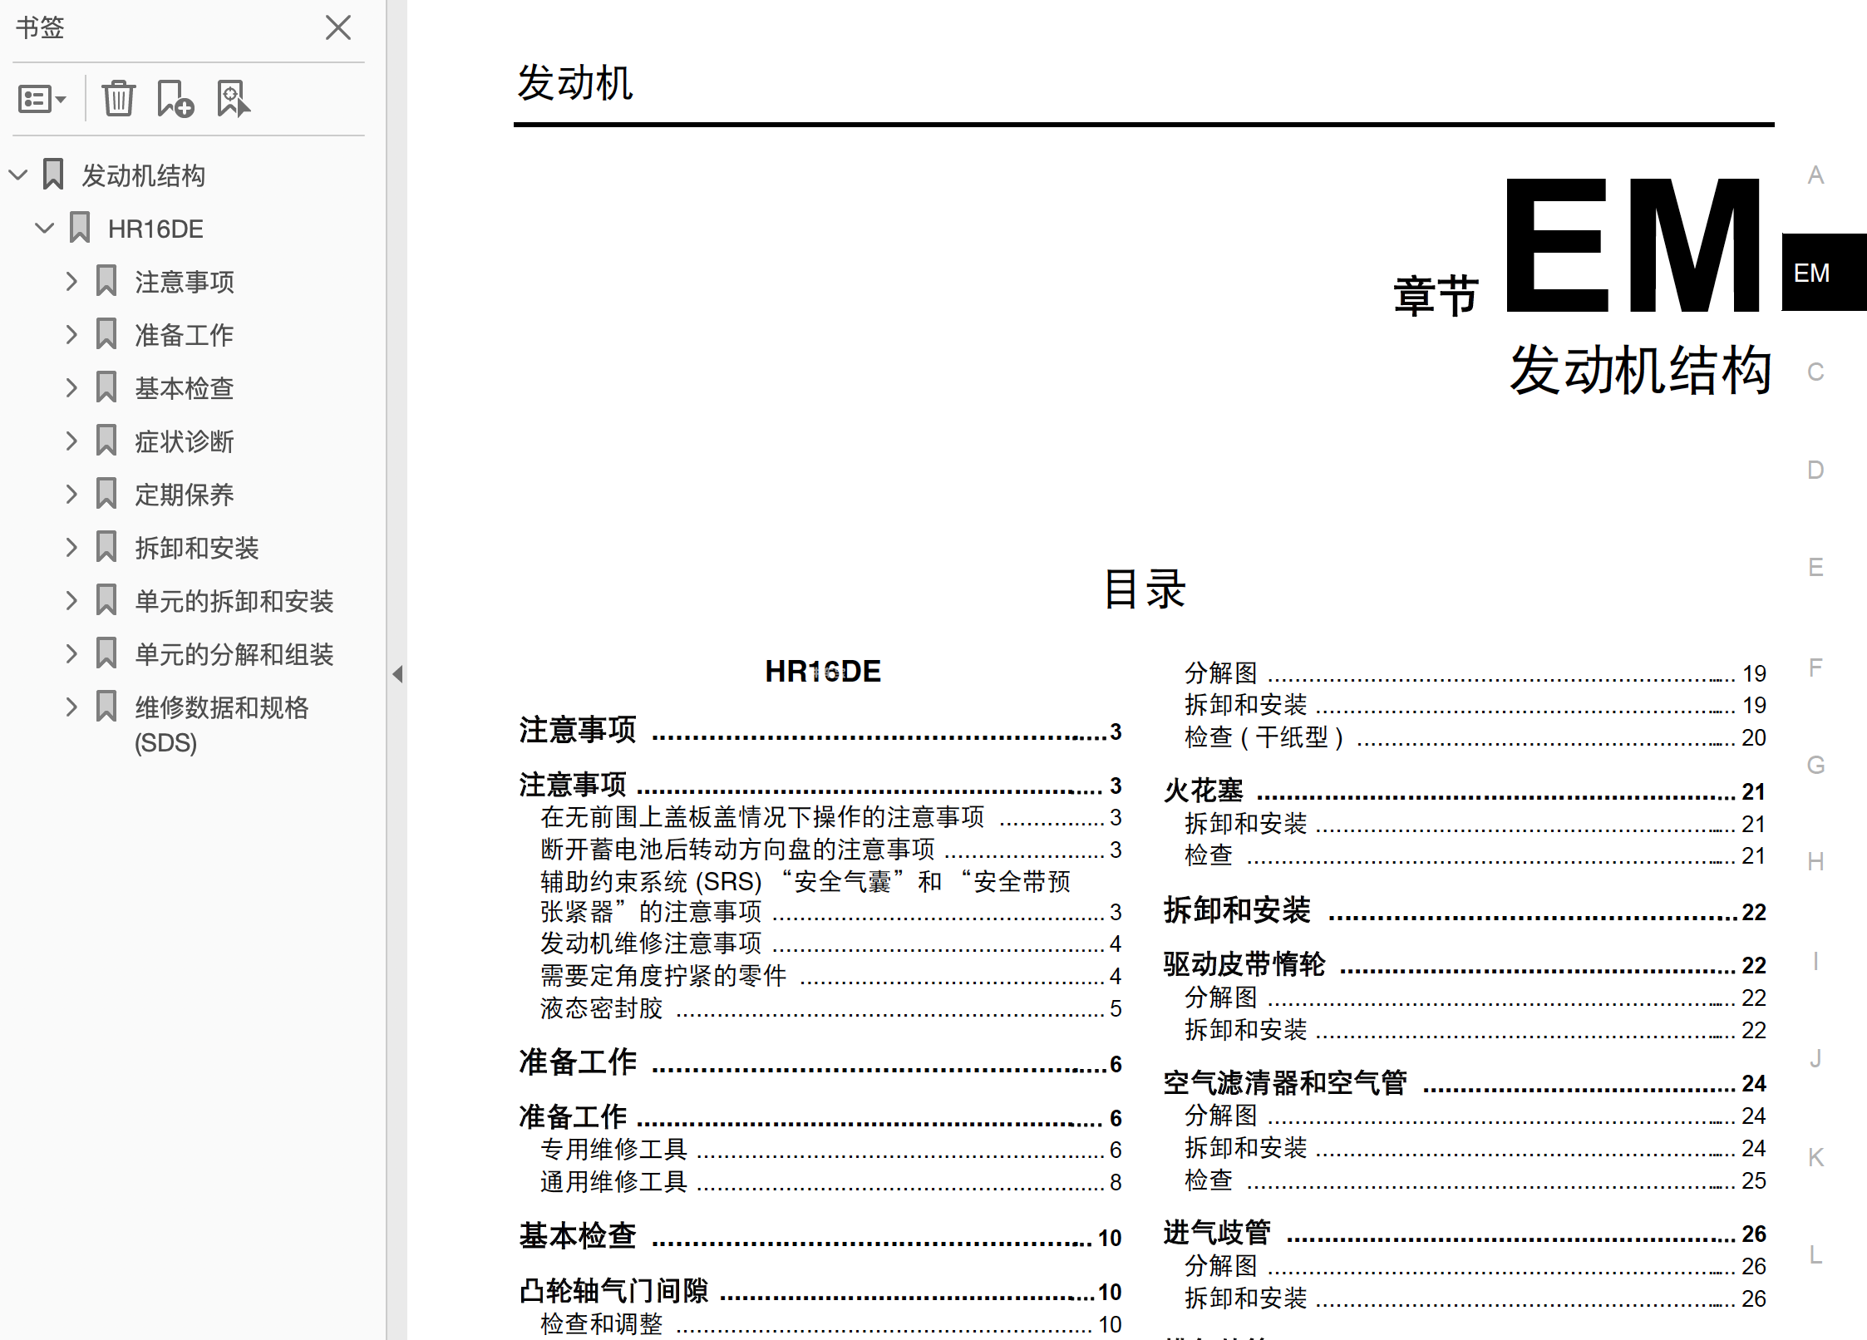Click the K index letter
Viewport: 1867px width, 1340px height.
click(1815, 1157)
